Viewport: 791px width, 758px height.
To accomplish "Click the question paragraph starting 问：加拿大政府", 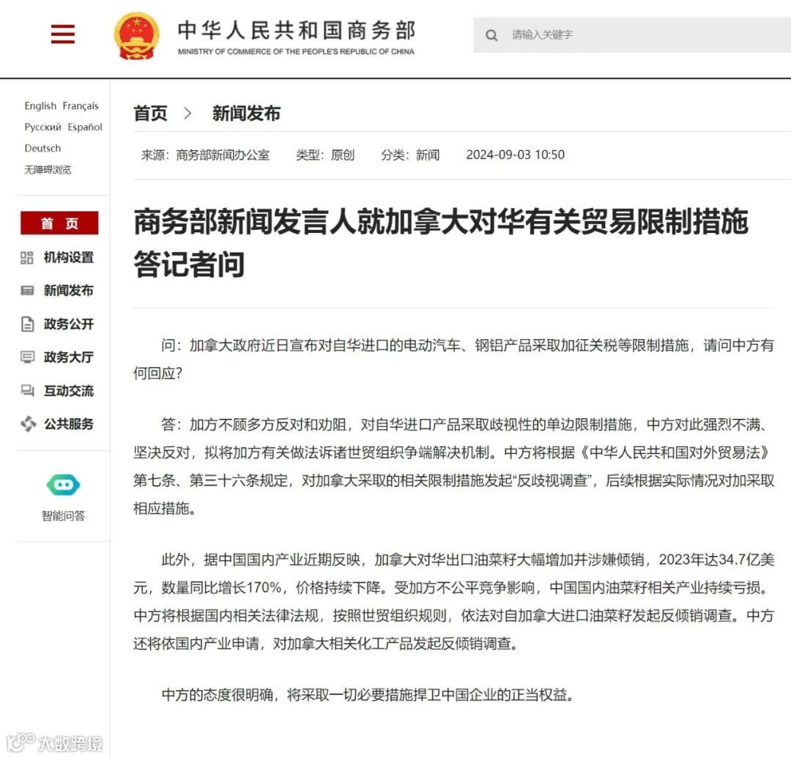I will pyautogui.click(x=453, y=359).
